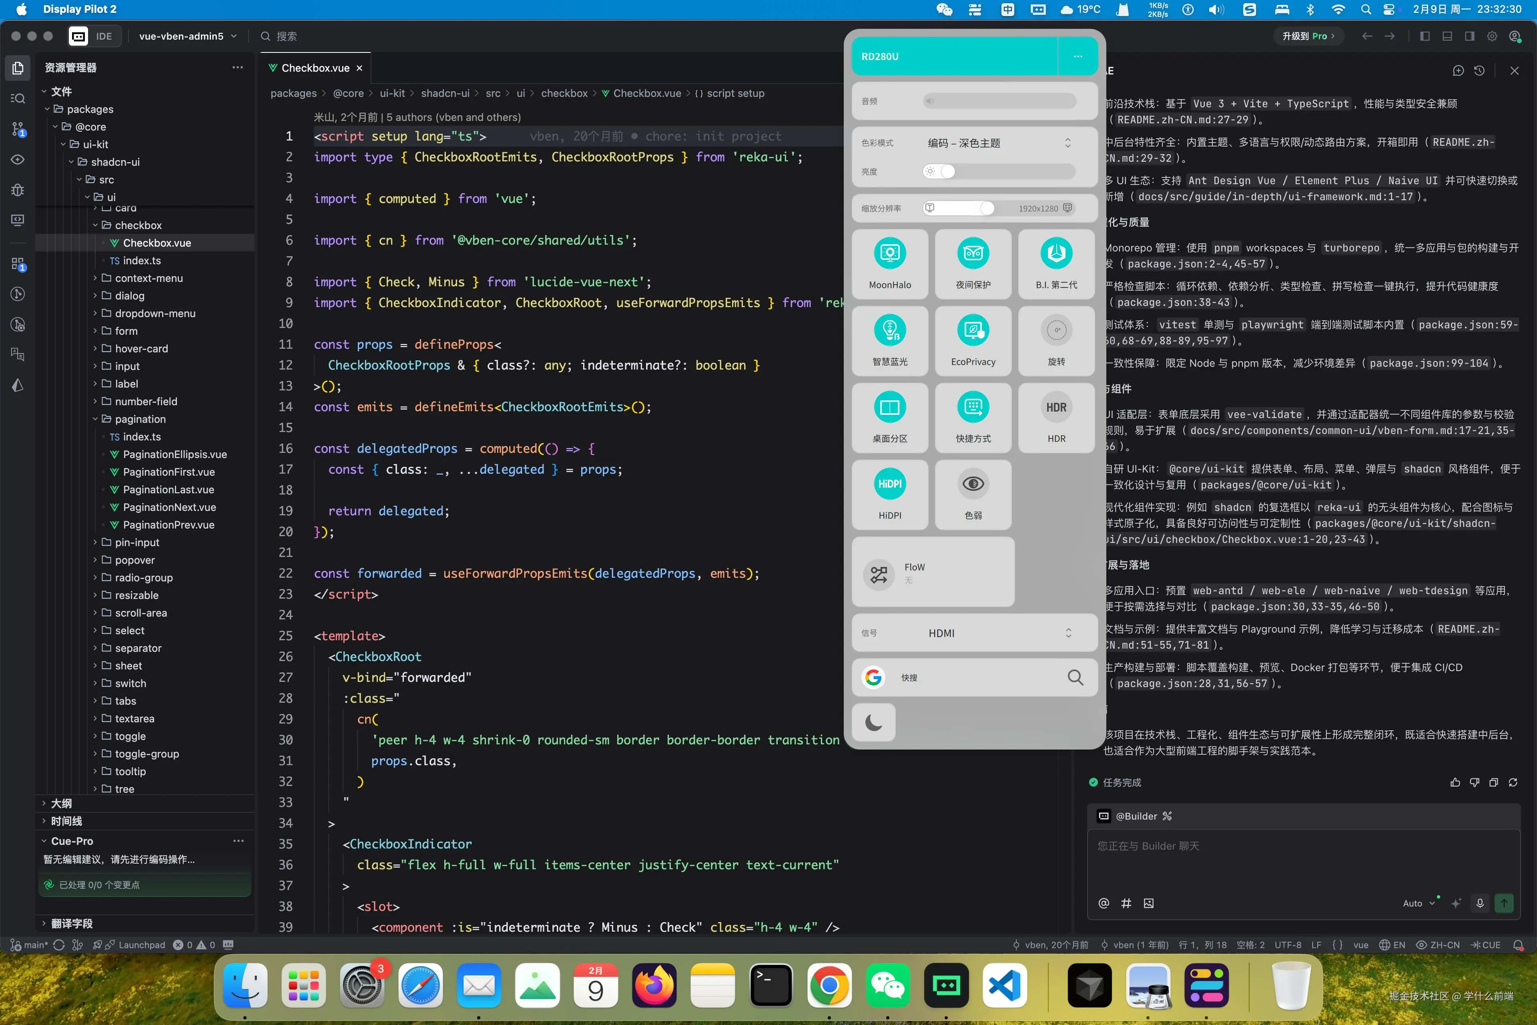The width and height of the screenshot is (1537, 1025).
Task: Open the Display Pilot 2 menu
Action: click(79, 9)
